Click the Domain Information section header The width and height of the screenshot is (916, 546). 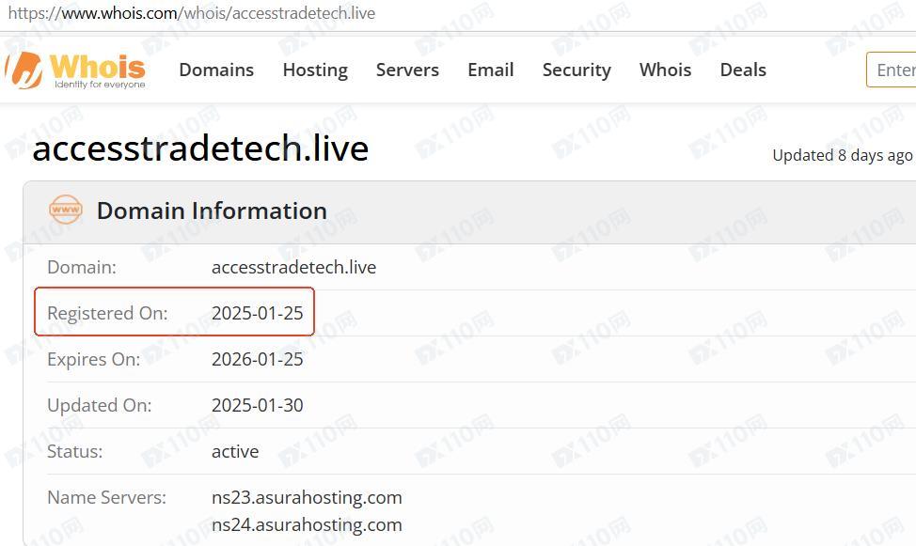[212, 211]
